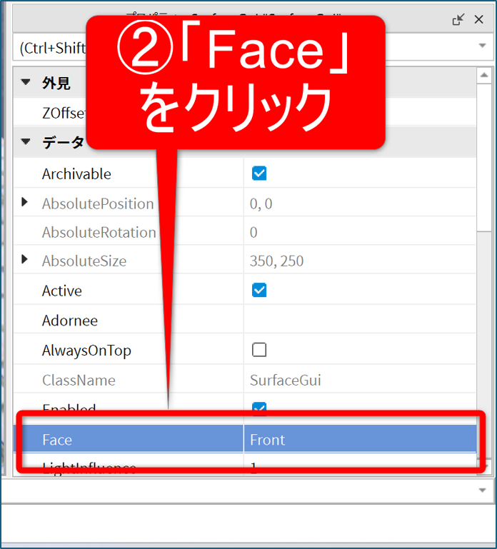Collapse the データ section
Image resolution: width=497 pixels, height=549 pixels.
(x=26, y=141)
